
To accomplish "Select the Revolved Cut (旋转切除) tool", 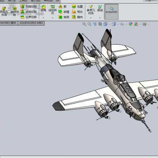I will coord(14,11).
